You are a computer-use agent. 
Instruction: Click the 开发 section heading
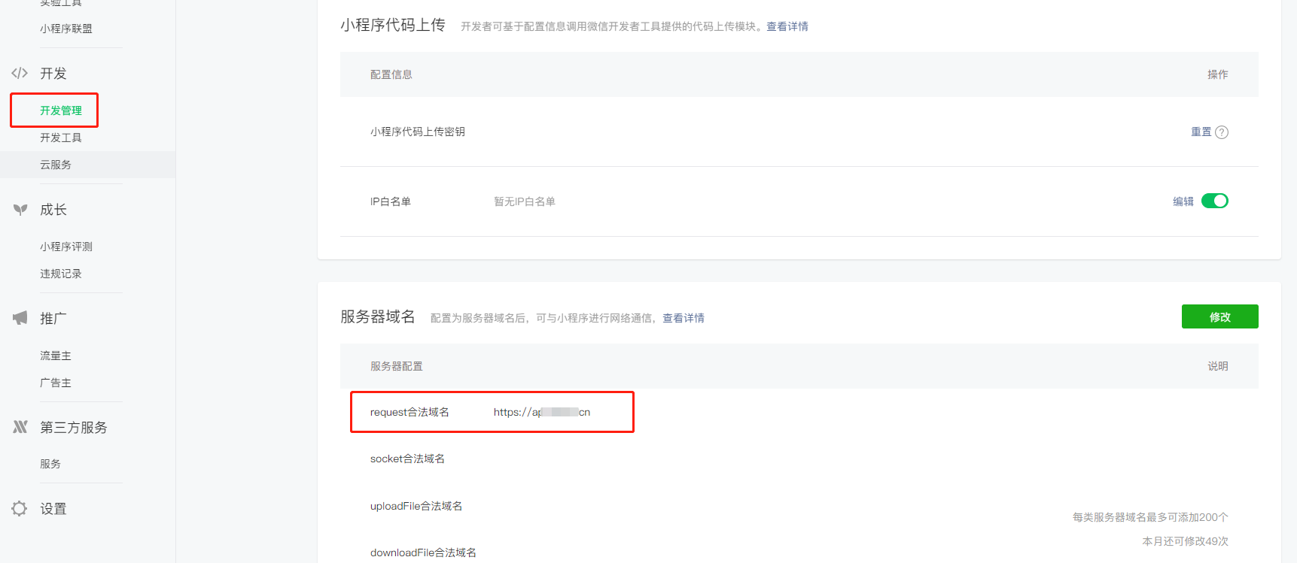point(53,73)
